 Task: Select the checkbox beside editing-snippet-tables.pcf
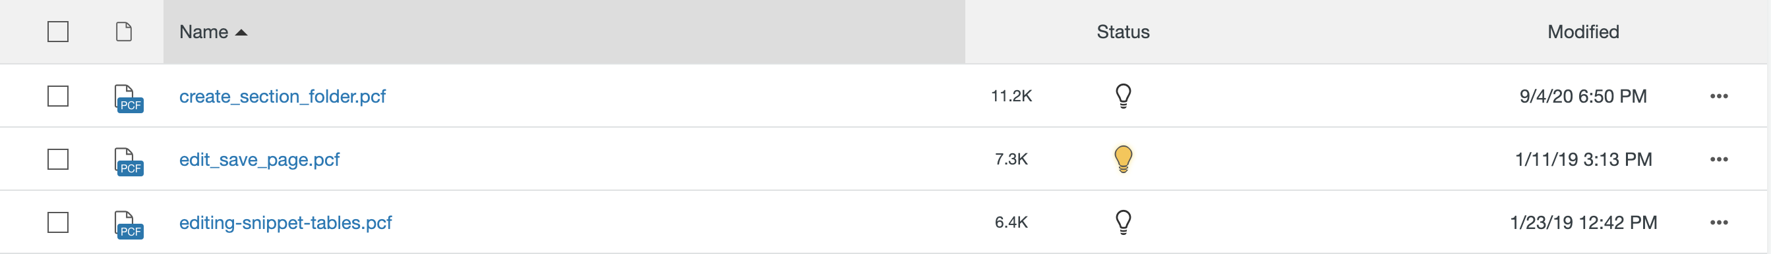(58, 222)
